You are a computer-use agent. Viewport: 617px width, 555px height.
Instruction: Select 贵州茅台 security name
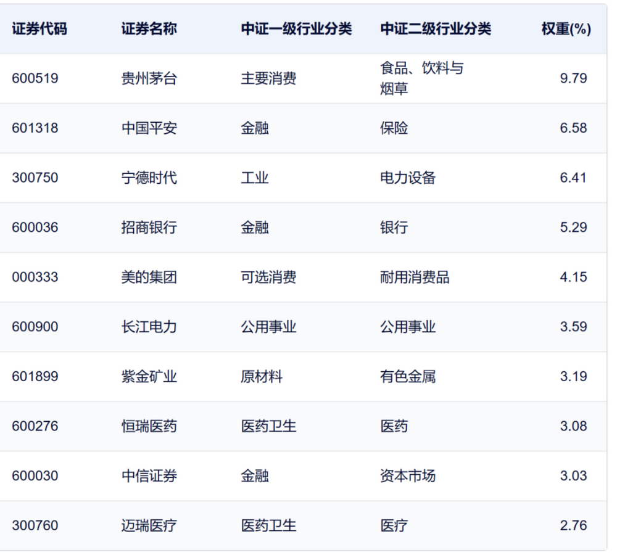[149, 78]
